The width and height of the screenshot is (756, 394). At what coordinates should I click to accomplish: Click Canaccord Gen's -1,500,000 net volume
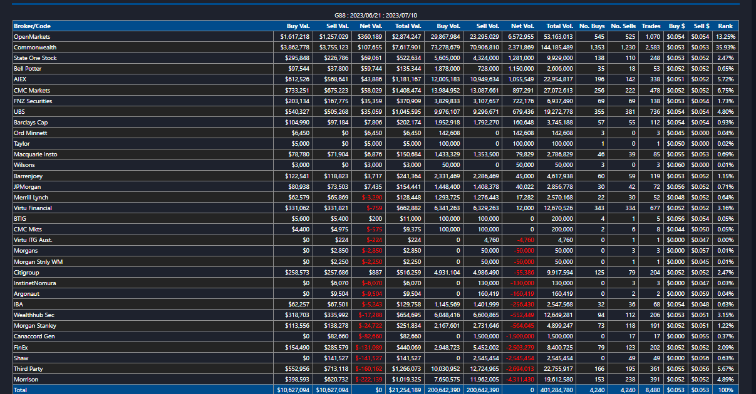tap(519, 336)
